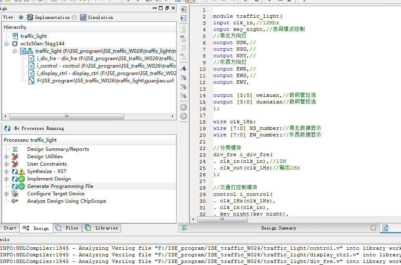
Task: Click code line 'control i_control('
Action: pos(243,194)
